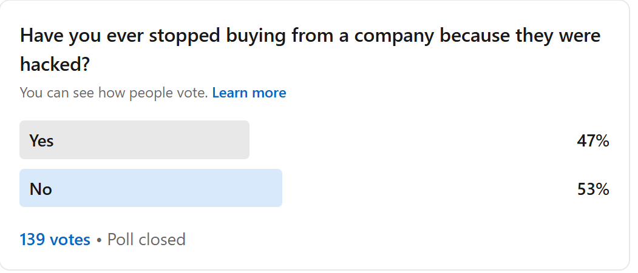Viewport: 638px width, 273px height.
Task: Select the "No" poll option label
Action: point(41,189)
